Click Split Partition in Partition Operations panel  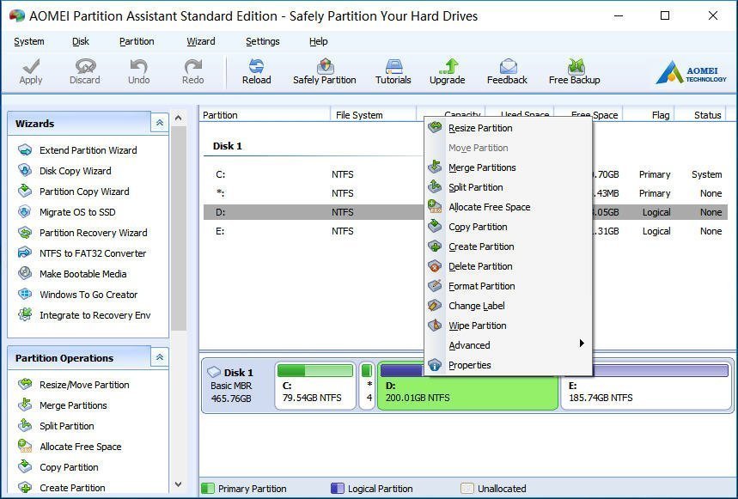tap(57, 426)
